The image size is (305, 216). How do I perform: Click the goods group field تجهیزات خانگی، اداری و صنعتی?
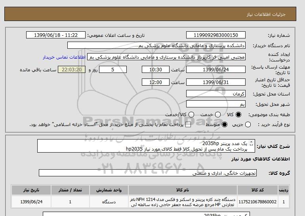[148, 173]
